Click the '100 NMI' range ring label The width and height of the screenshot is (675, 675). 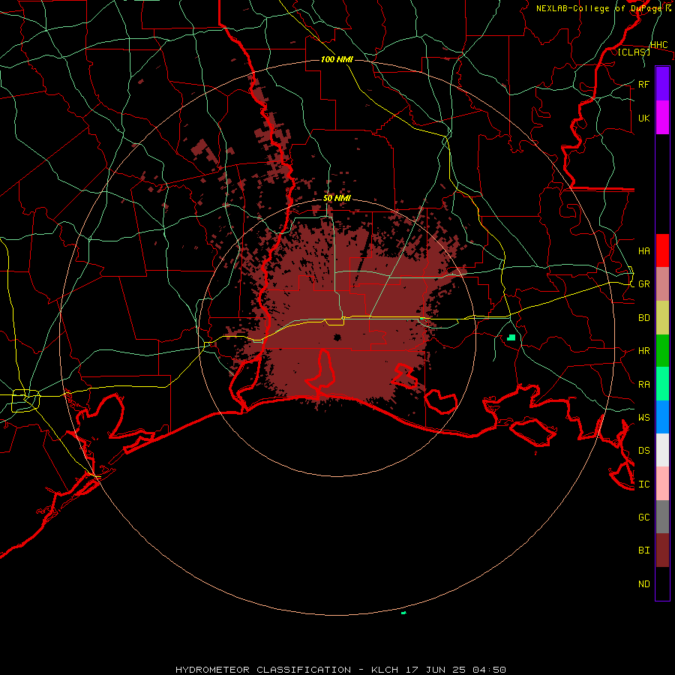(x=337, y=59)
